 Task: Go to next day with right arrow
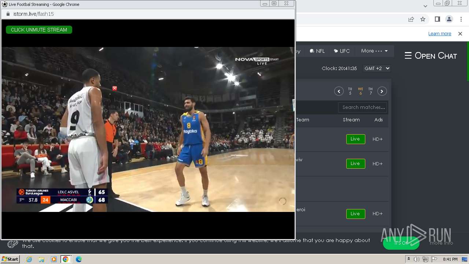tap(382, 91)
